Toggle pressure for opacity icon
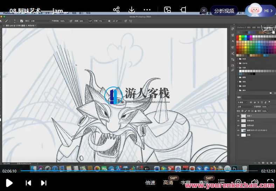The width and height of the screenshot is (276, 191). 71,21
